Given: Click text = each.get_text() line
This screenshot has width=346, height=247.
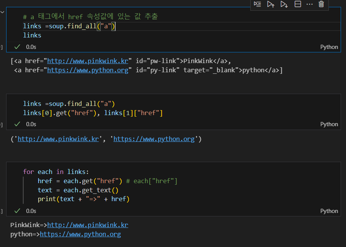Looking at the screenshot, I should coord(78,190).
